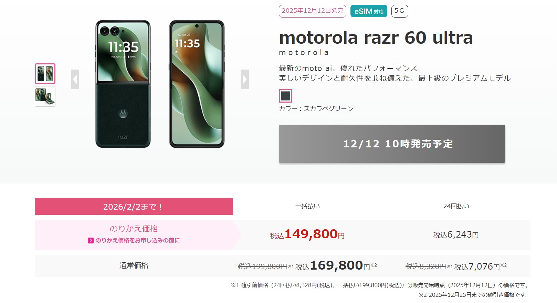Select second thumbnail of folded phones
This screenshot has width=557, height=303.
[x=45, y=96]
